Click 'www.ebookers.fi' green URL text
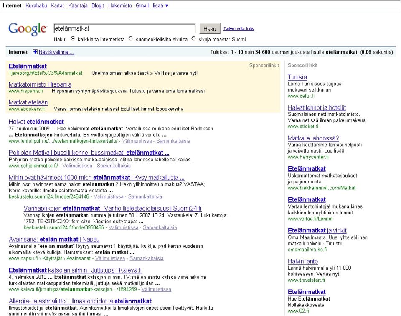The width and height of the screenshot is (401, 316). 27,109
